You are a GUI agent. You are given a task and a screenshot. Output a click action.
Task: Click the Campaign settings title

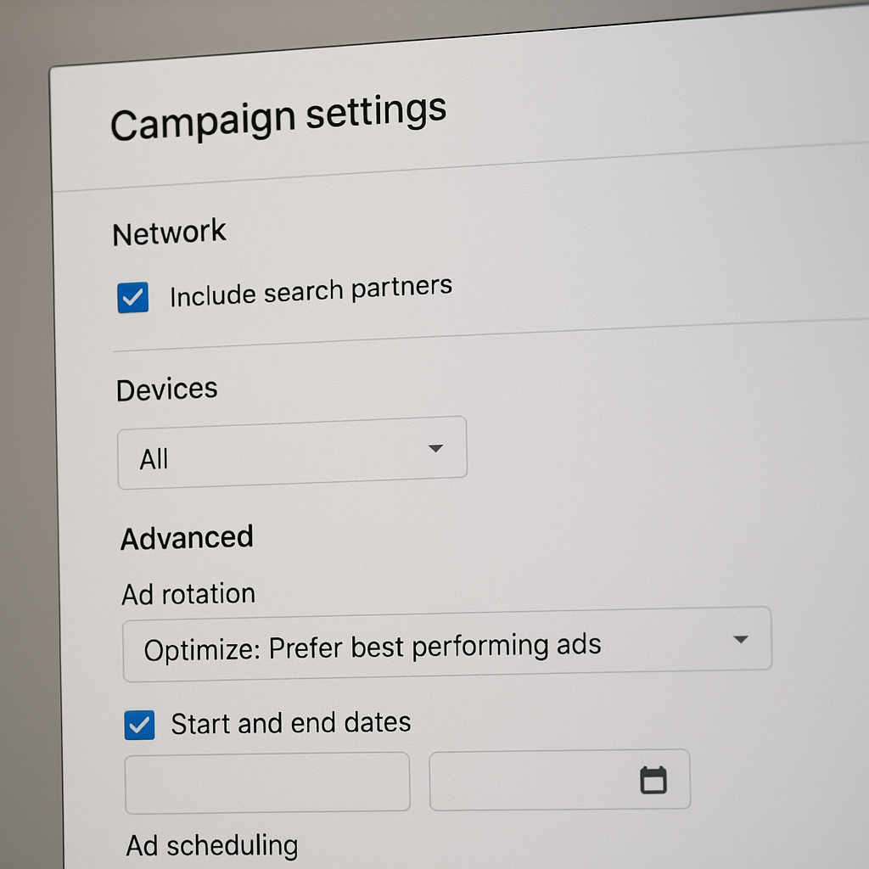tap(278, 117)
